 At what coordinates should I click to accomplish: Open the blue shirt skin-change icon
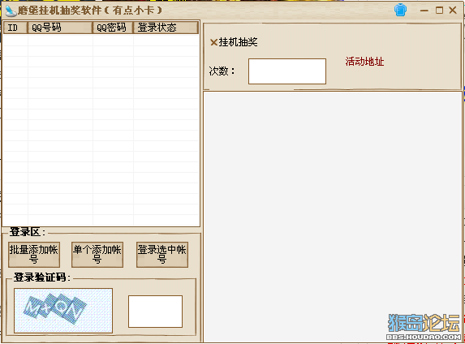click(x=400, y=11)
